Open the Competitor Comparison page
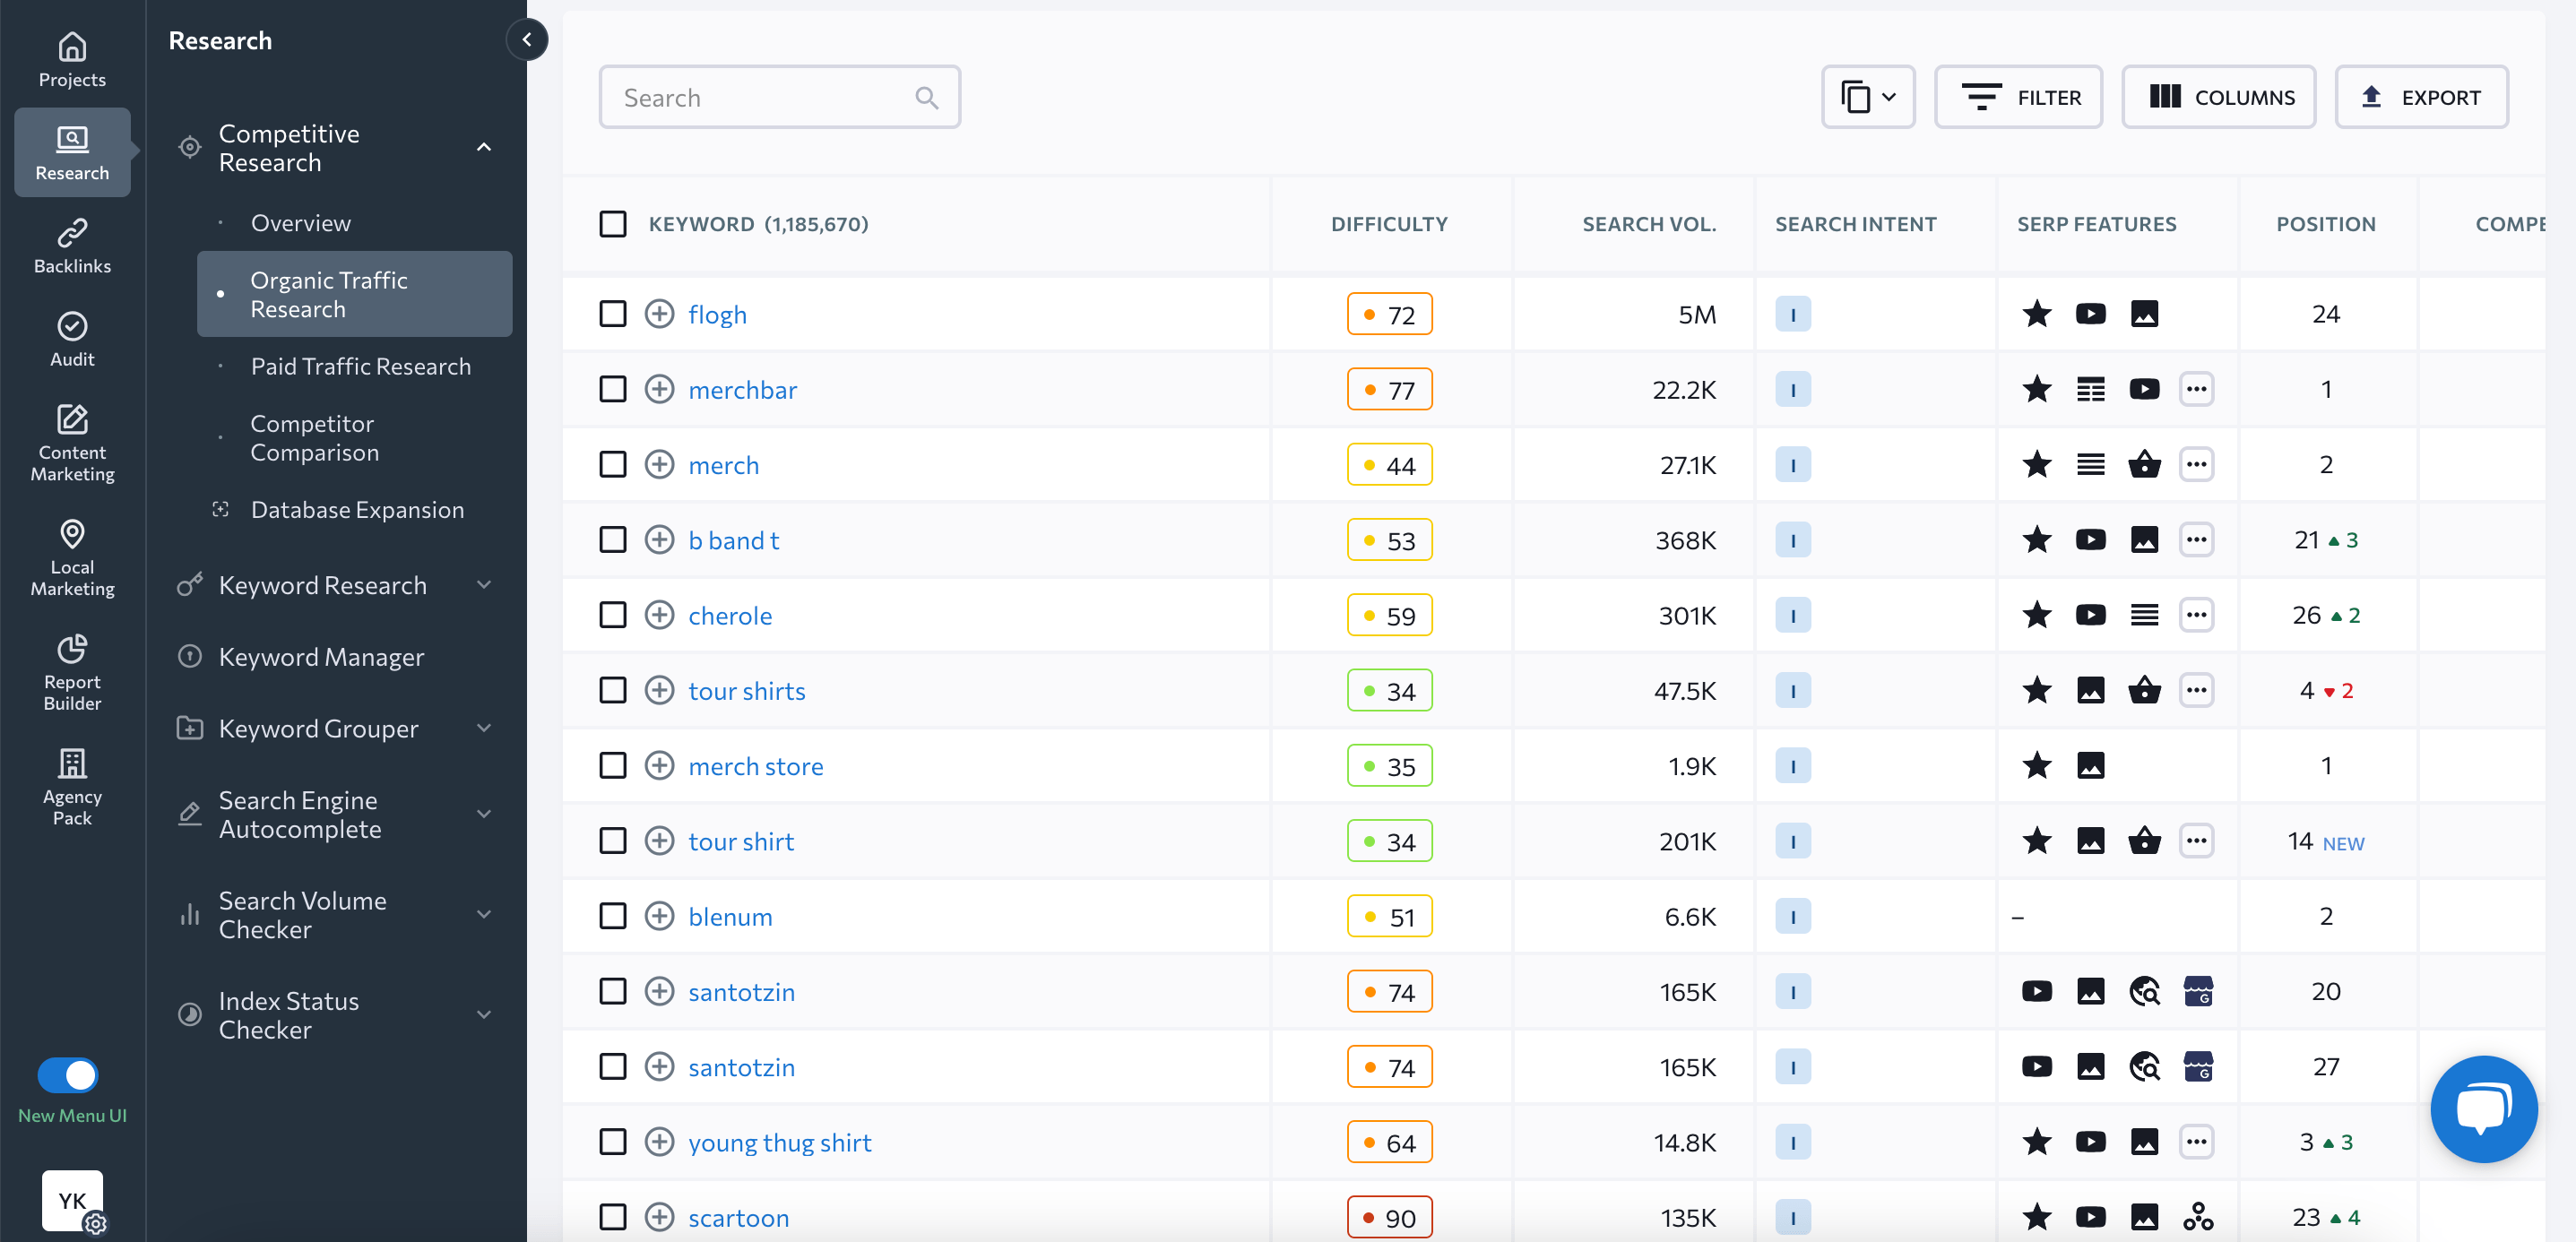 [312, 438]
